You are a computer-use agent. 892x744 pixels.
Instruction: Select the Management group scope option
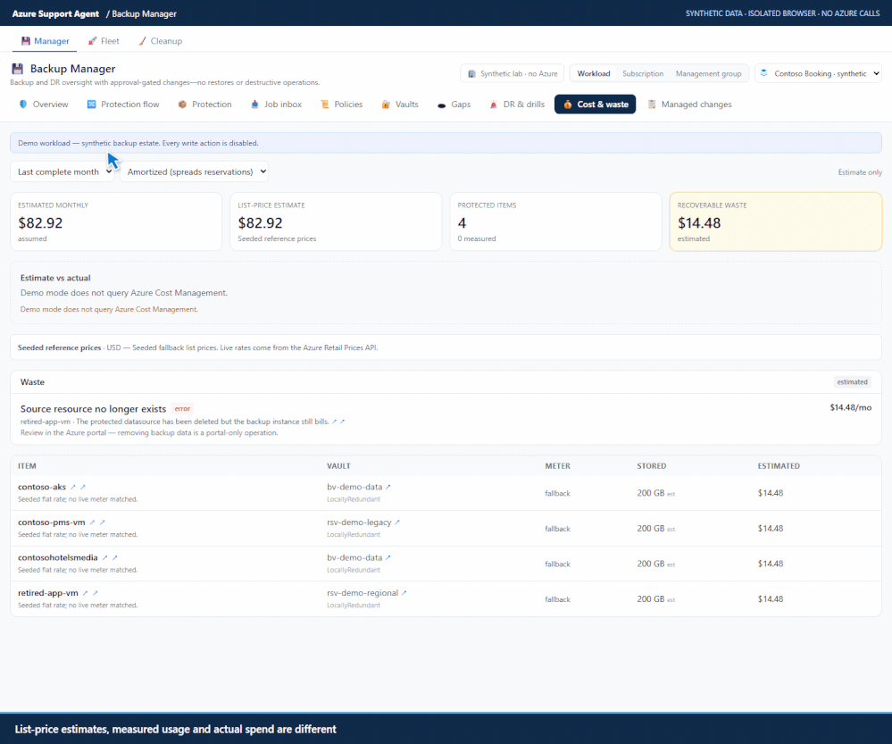click(x=708, y=73)
